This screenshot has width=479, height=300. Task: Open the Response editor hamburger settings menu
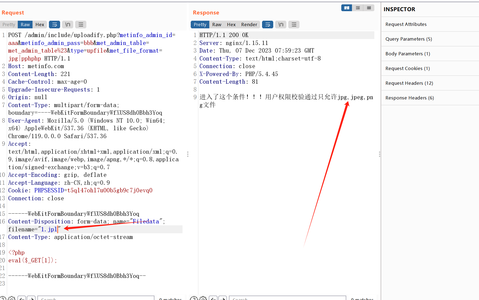(x=294, y=24)
